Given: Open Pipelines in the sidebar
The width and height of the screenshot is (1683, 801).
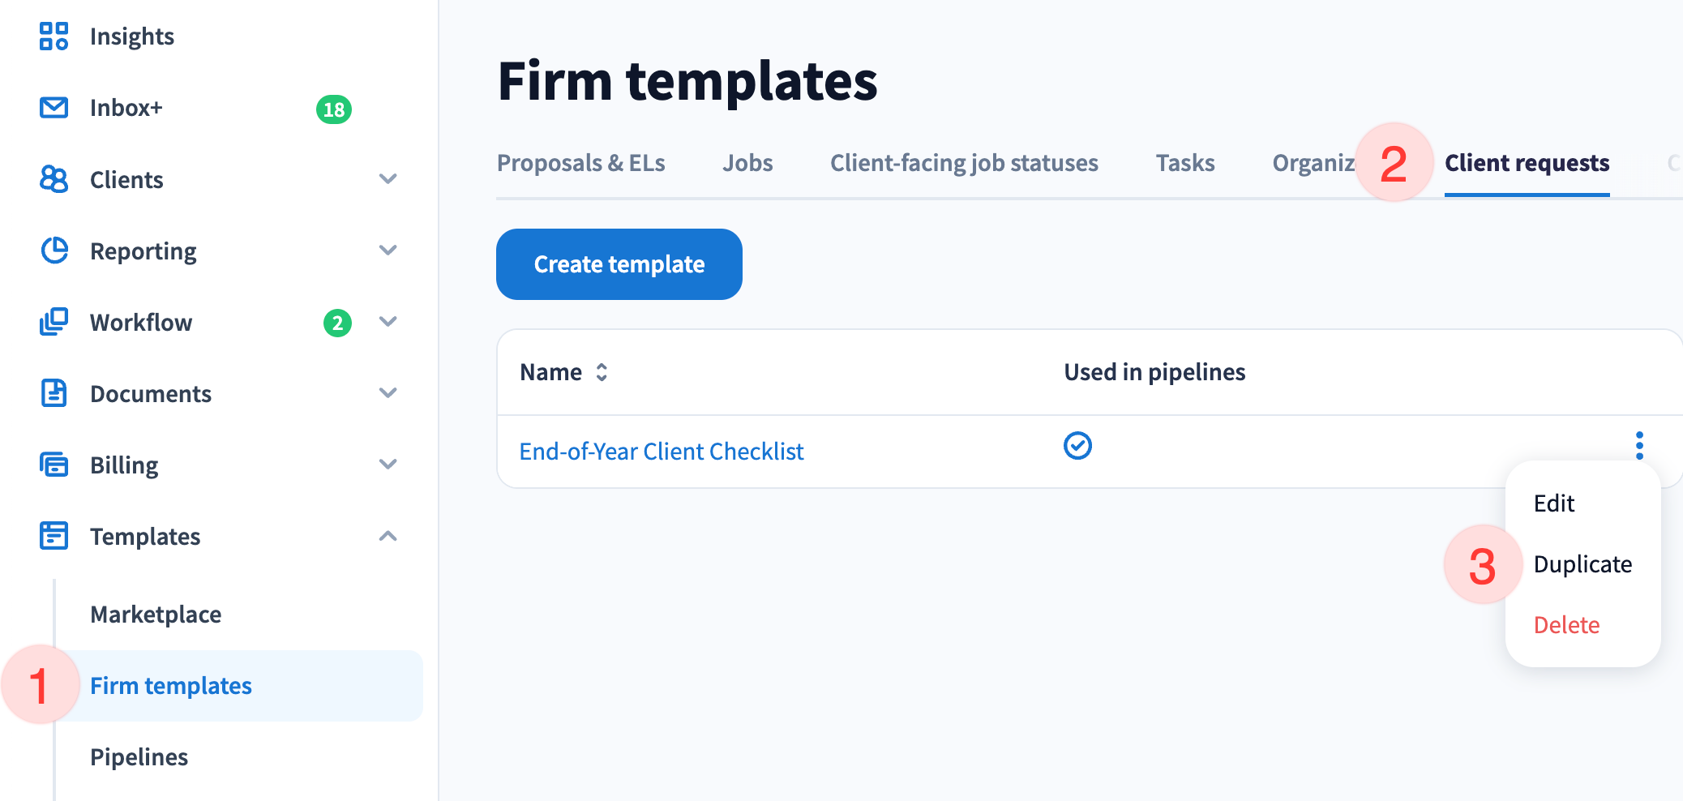Looking at the screenshot, I should 139,757.
